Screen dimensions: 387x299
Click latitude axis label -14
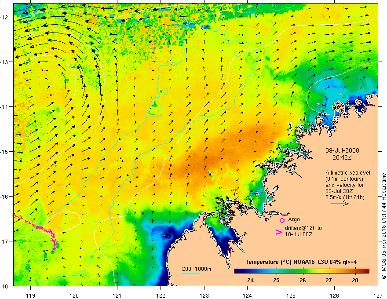click(x=5, y=107)
